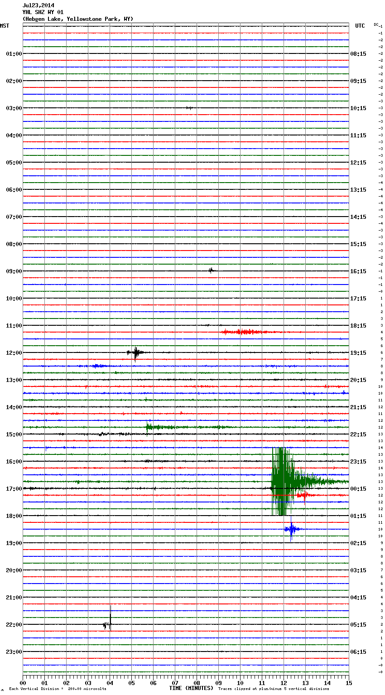Click the 06:15 UTC time label

pos(358,652)
